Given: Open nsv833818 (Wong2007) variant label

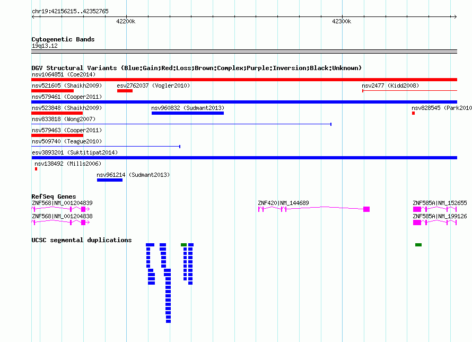Looking at the screenshot, I should [x=64, y=119].
